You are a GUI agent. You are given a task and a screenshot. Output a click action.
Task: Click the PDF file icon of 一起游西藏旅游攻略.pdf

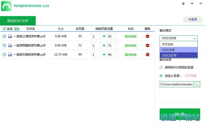[10, 45]
